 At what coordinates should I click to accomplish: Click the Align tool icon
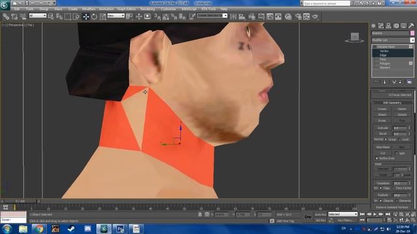242,17
